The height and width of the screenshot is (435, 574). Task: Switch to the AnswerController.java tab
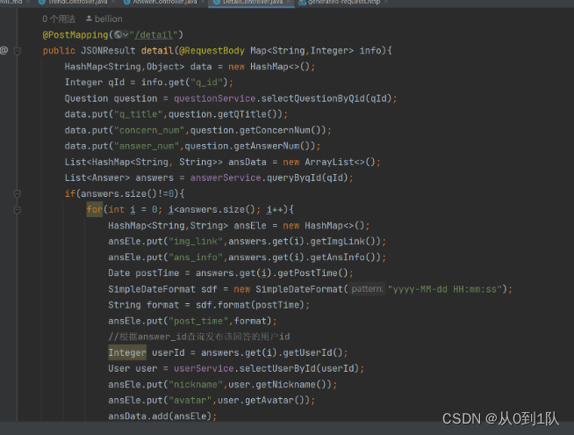tap(164, 3)
